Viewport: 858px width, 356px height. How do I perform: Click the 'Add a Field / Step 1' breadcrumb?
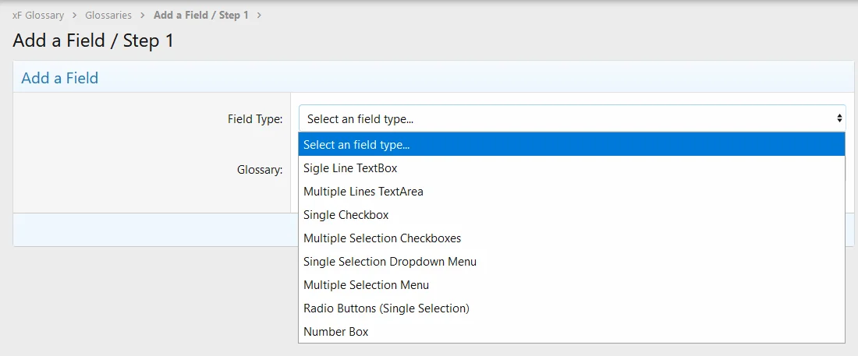coord(200,16)
